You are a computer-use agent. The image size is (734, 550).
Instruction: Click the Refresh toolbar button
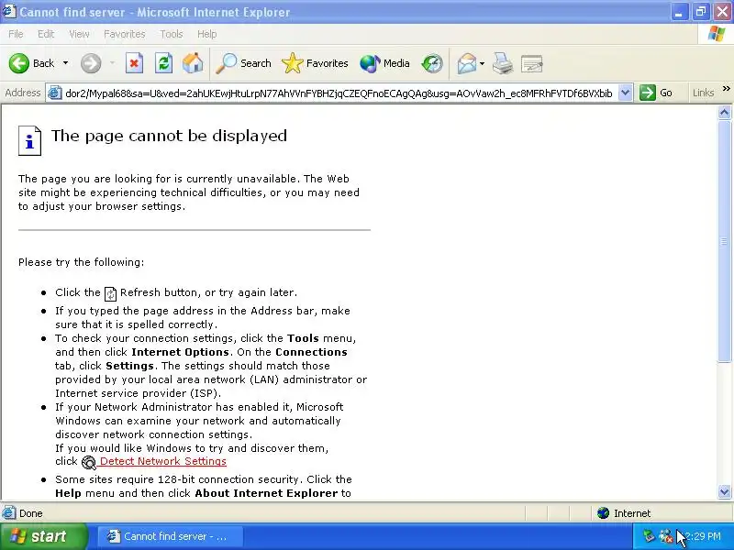point(164,63)
